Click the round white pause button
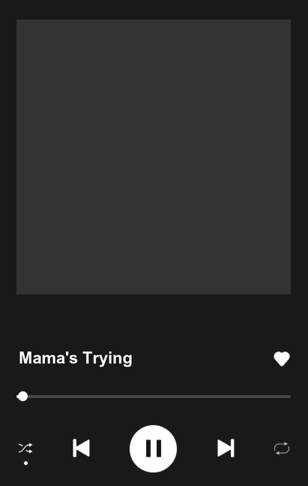 [x=153, y=448]
